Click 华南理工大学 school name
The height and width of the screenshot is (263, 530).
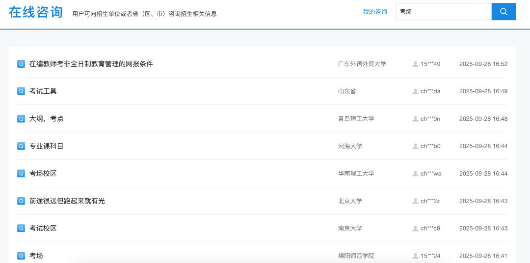356,173
